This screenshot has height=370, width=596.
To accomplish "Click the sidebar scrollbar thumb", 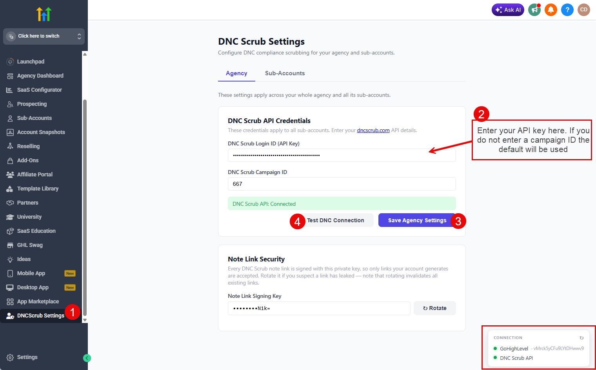I will 85,208.
